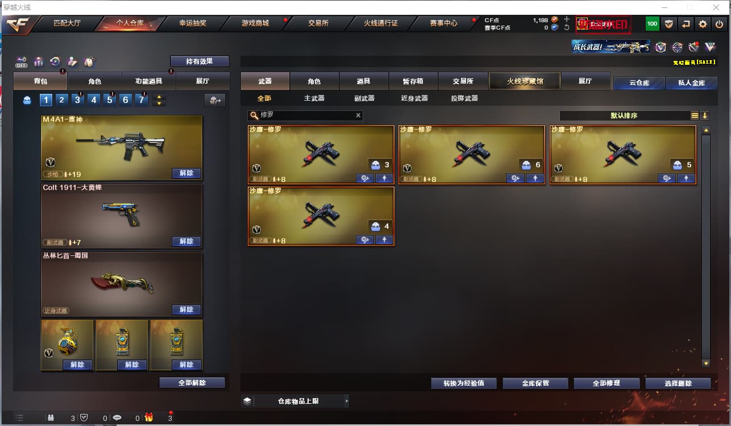Click the 全部修理 button

pyautogui.click(x=606, y=383)
